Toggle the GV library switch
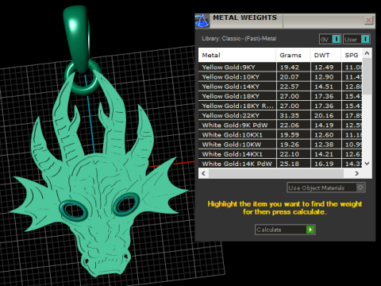This screenshot has height=286, width=381. pos(330,39)
